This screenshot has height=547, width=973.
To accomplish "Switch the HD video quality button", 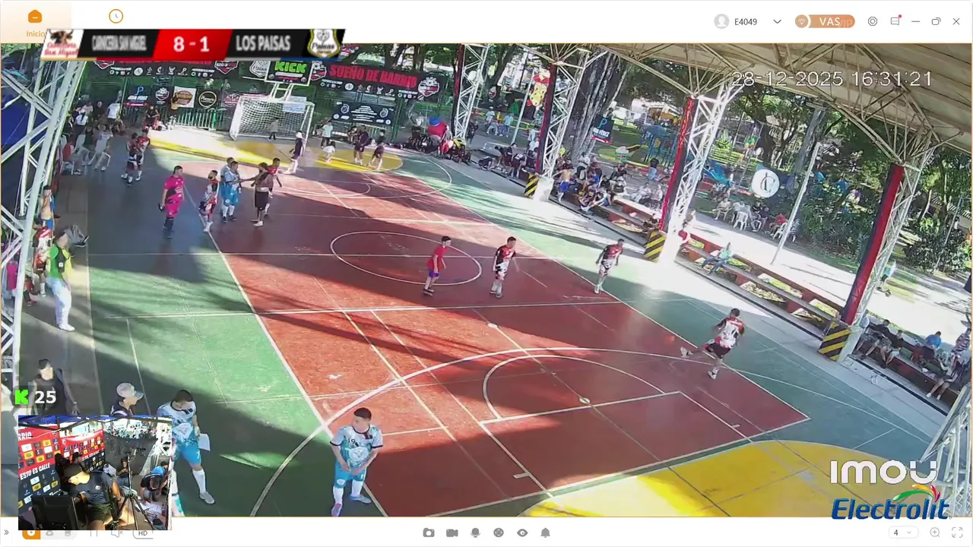I will click(x=142, y=533).
